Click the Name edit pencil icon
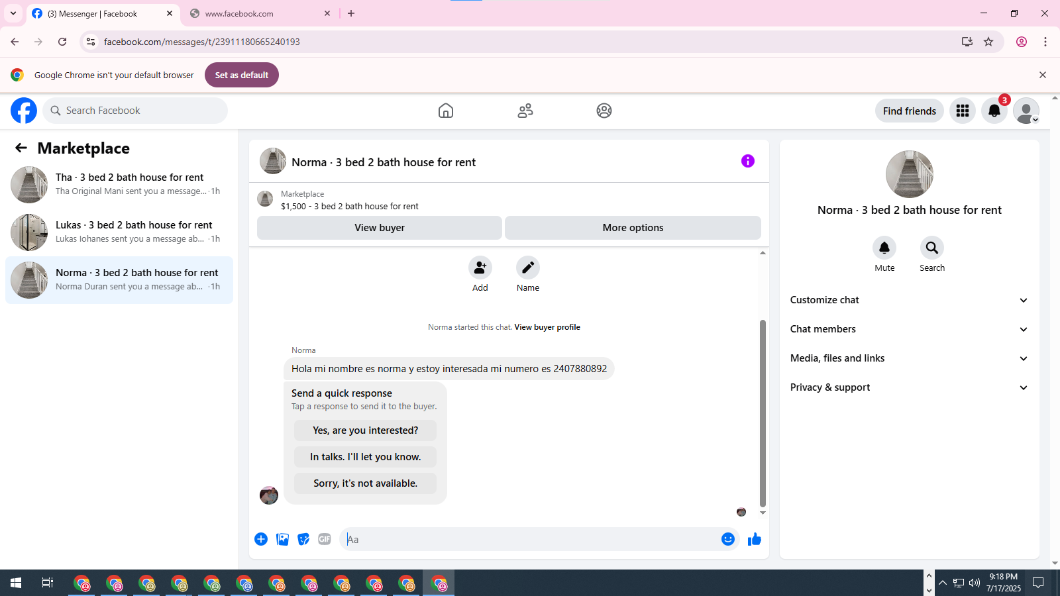Screen dimensions: 1060x596 (528, 268)
